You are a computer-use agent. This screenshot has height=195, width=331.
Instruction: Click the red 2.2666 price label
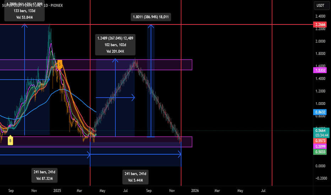(x=320, y=24)
